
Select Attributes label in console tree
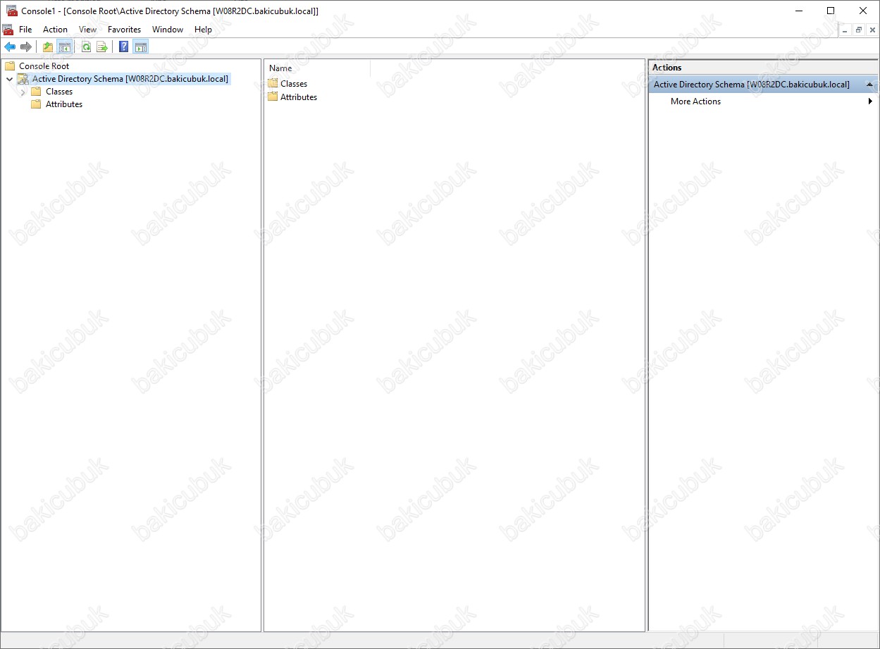(x=64, y=104)
